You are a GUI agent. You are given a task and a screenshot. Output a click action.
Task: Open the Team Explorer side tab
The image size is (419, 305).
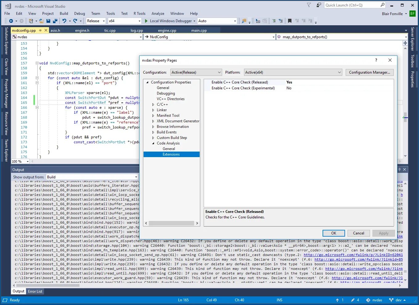6,150
